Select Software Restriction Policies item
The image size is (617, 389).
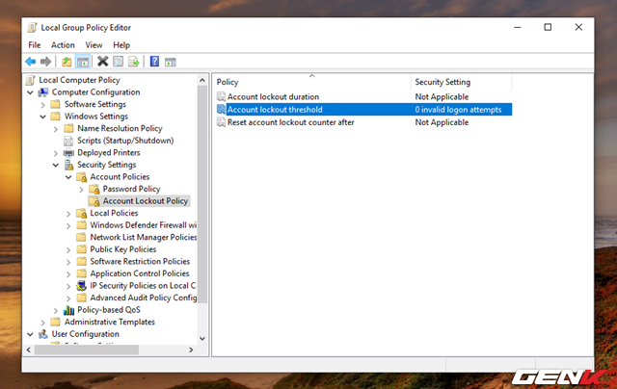click(140, 261)
